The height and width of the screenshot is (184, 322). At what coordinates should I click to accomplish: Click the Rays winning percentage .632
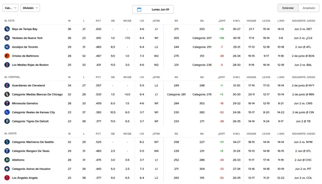[x=98, y=29]
